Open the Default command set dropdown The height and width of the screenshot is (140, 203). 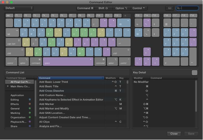(x=19, y=8)
